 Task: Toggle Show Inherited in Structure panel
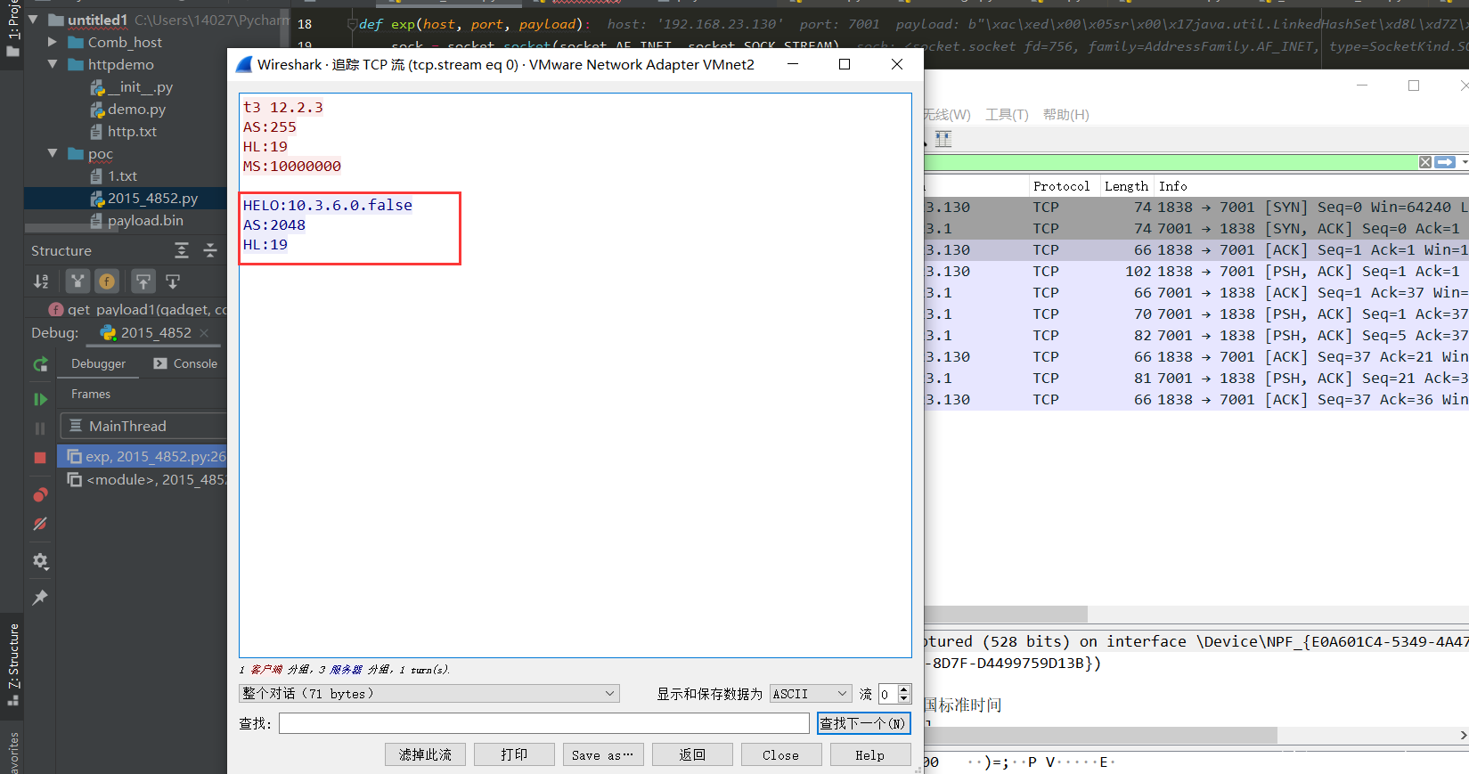click(x=78, y=281)
